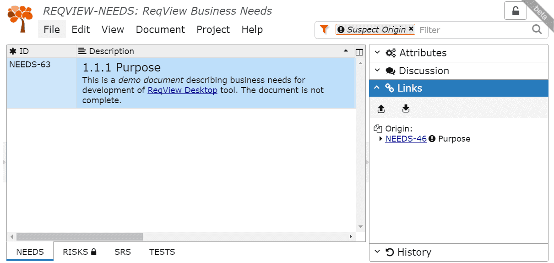Open the File menu
The width and height of the screenshot is (554, 263).
52,29
